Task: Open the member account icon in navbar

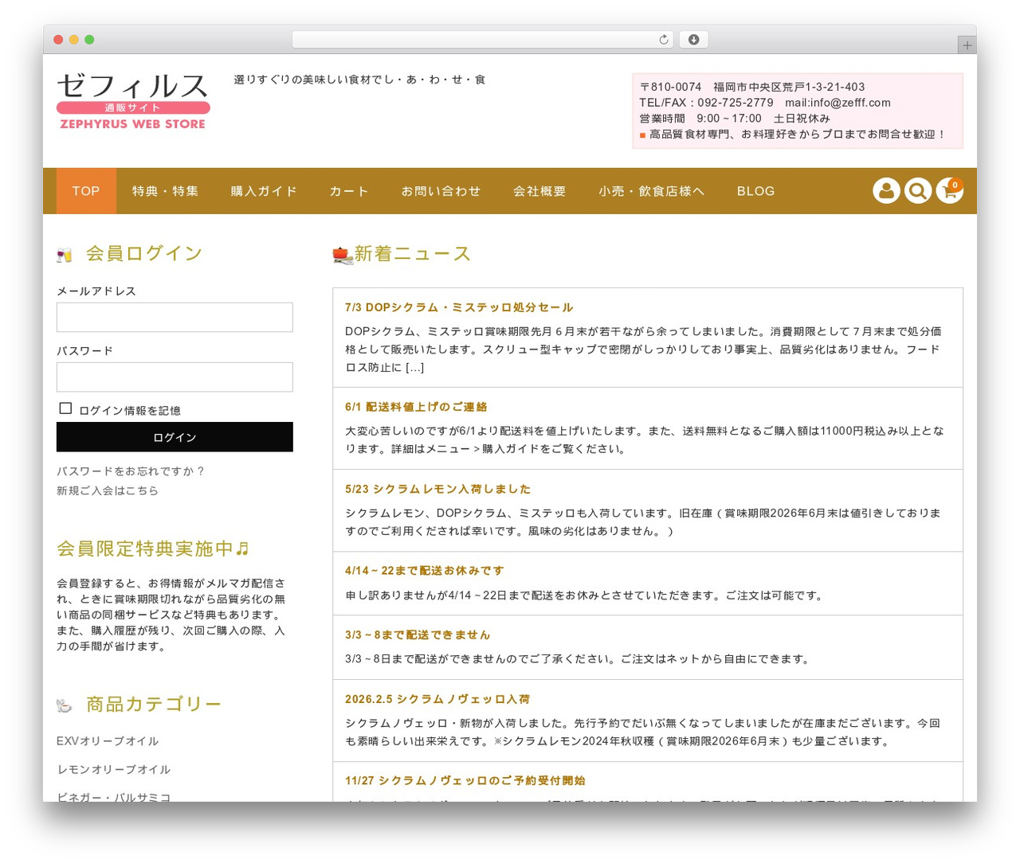Action: click(x=886, y=191)
